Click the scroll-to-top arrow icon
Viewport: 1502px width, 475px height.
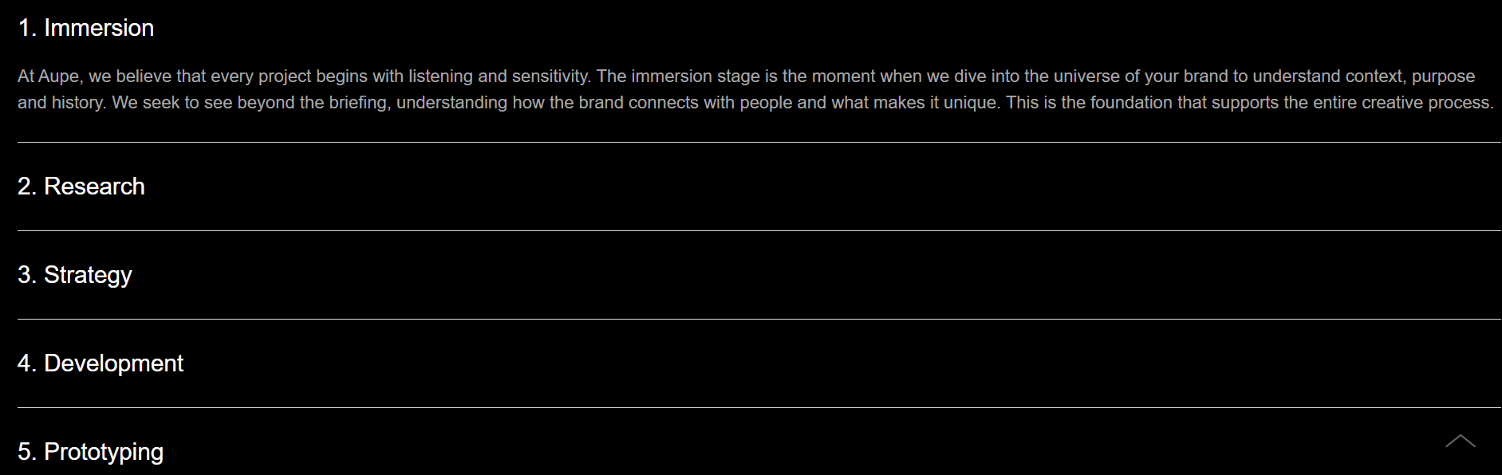click(1460, 442)
